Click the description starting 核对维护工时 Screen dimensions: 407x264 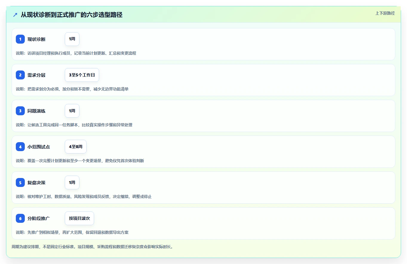pyautogui.click(x=84, y=197)
